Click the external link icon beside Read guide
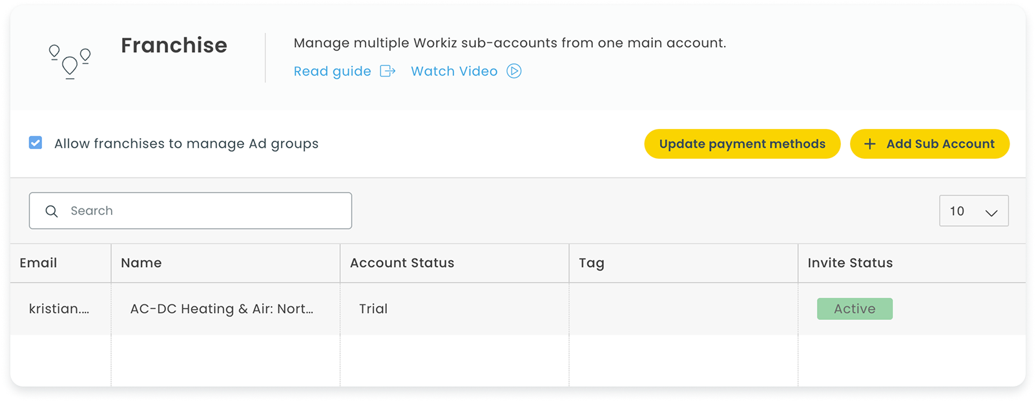This screenshot has height=402, width=1036. (x=388, y=71)
